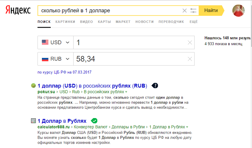Click the black question mark badge
The width and height of the screenshot is (252, 148).
tap(155, 86)
